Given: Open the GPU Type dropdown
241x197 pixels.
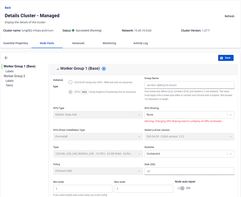Looking at the screenshot, I should [98, 115].
